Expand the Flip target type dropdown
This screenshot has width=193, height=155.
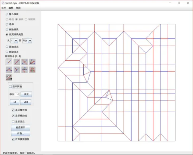(x=27, y=41)
